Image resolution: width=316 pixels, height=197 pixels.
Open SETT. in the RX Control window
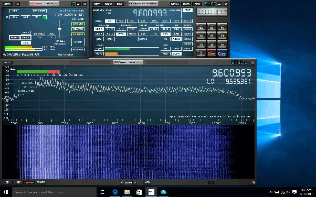tap(97, 4)
